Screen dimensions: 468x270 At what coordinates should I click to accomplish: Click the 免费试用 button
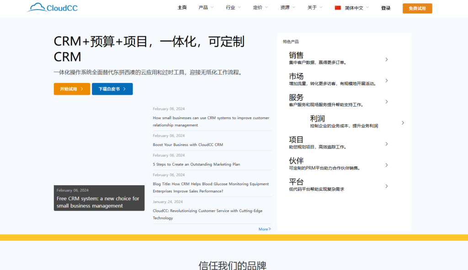pos(417,8)
